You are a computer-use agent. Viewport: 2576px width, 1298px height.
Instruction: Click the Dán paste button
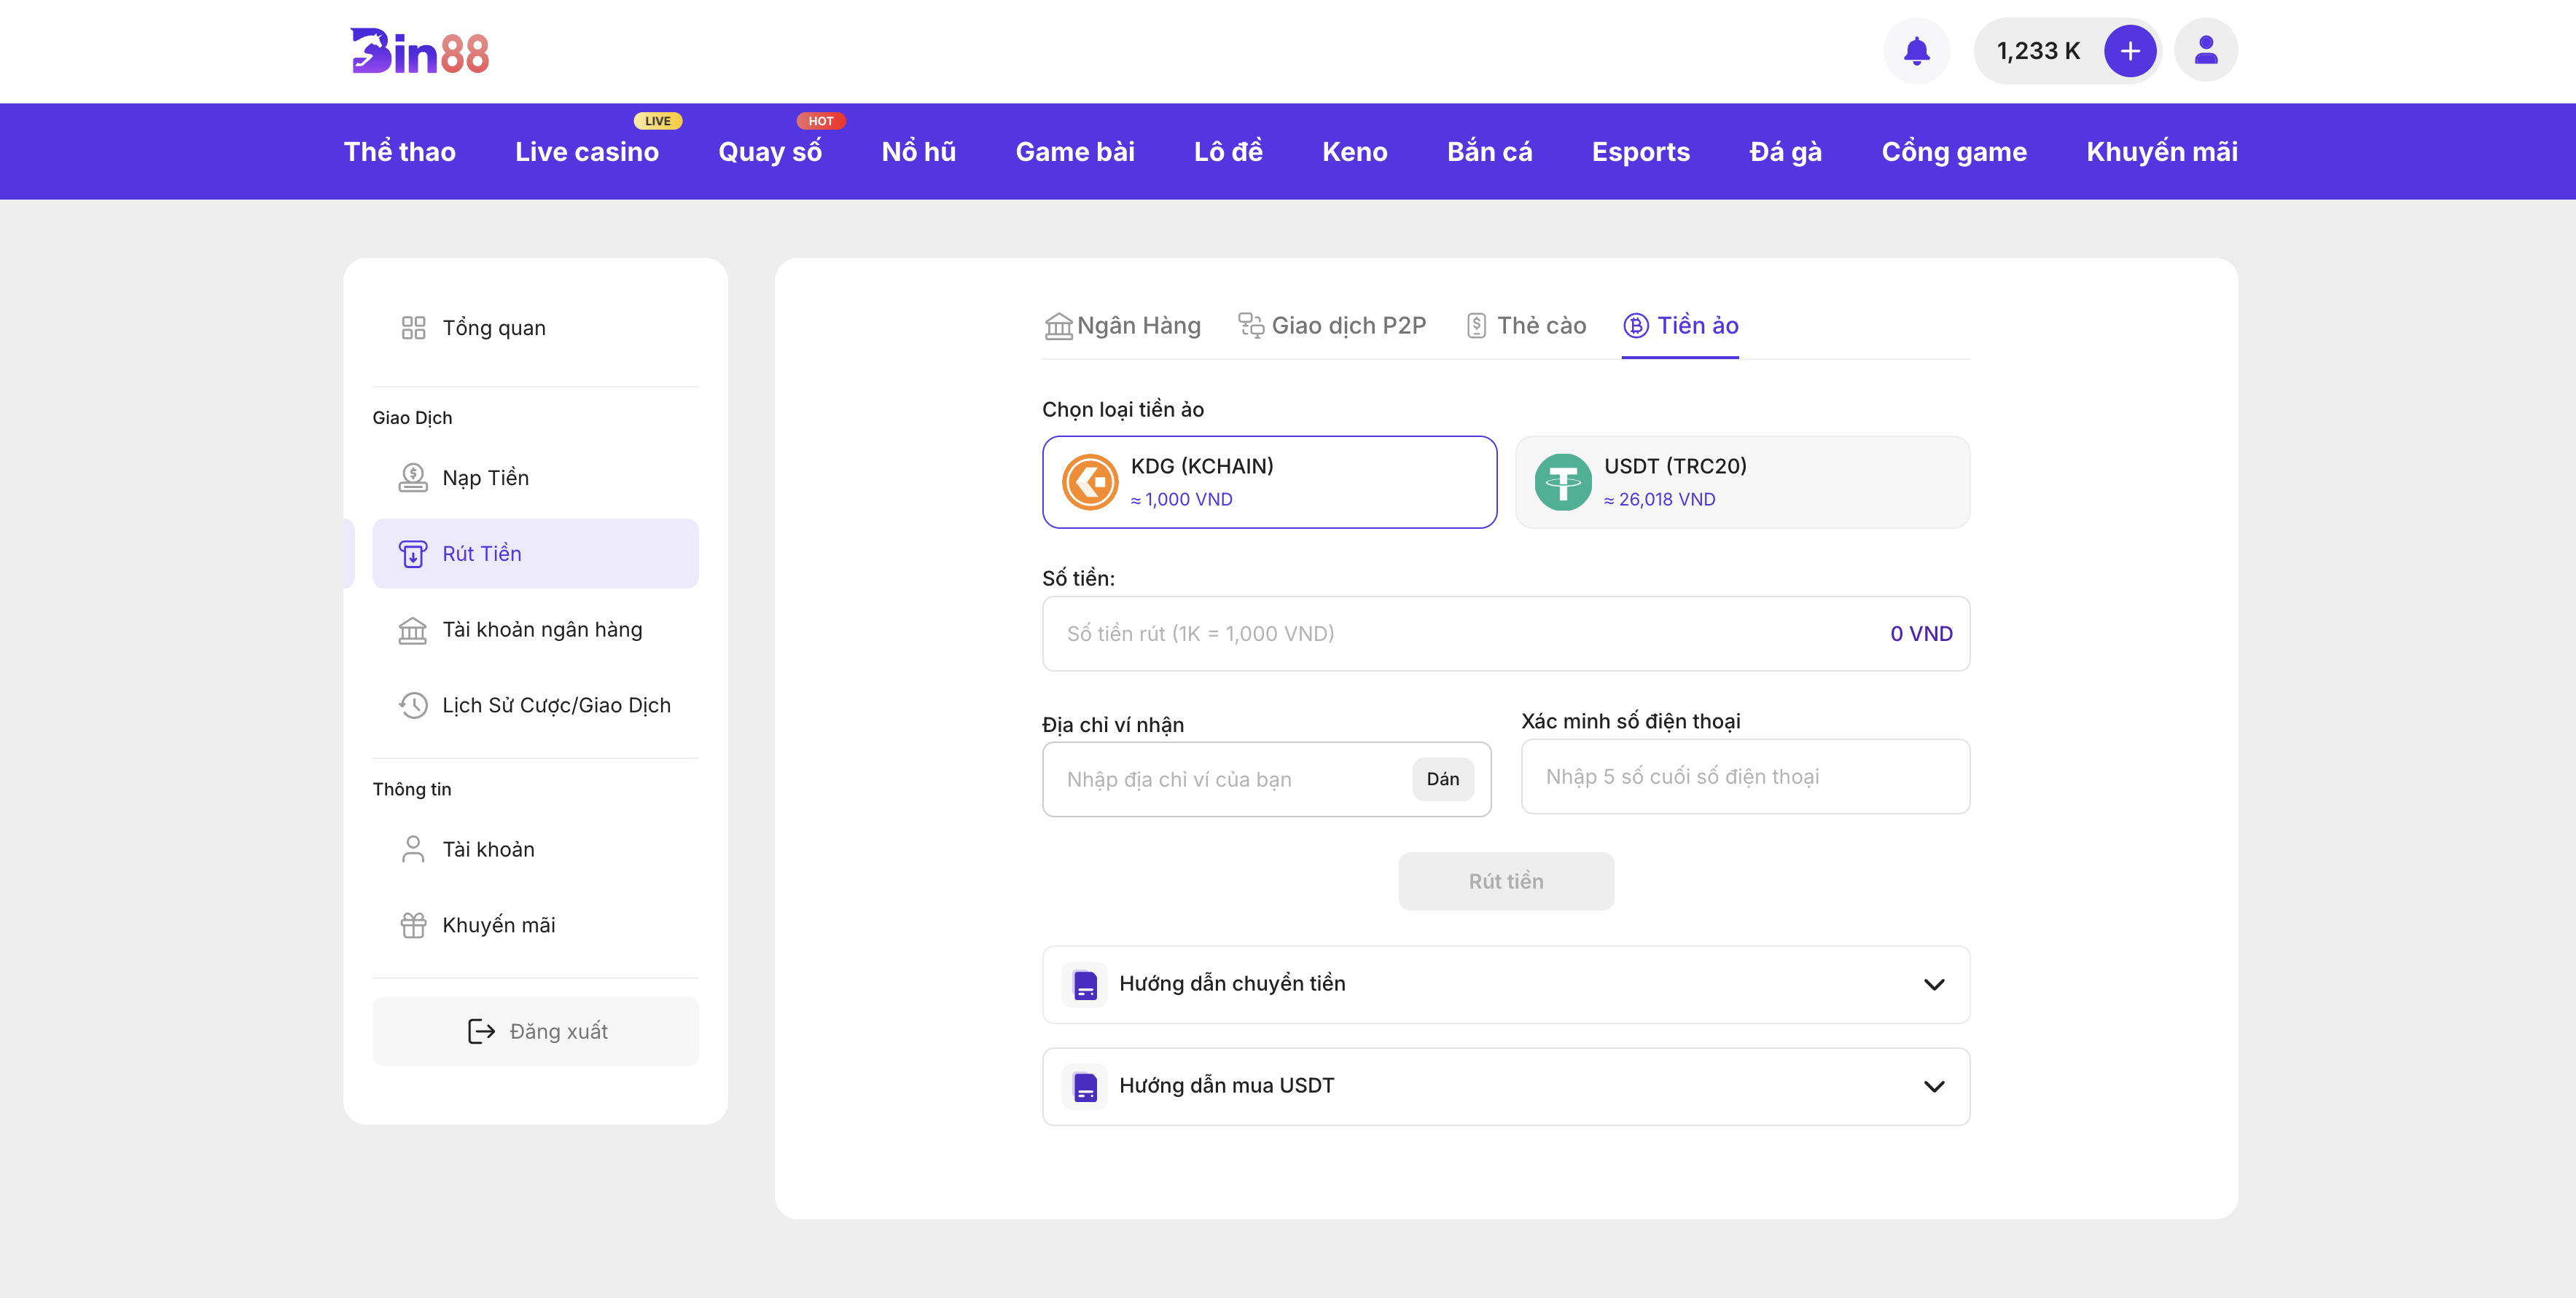click(1443, 779)
